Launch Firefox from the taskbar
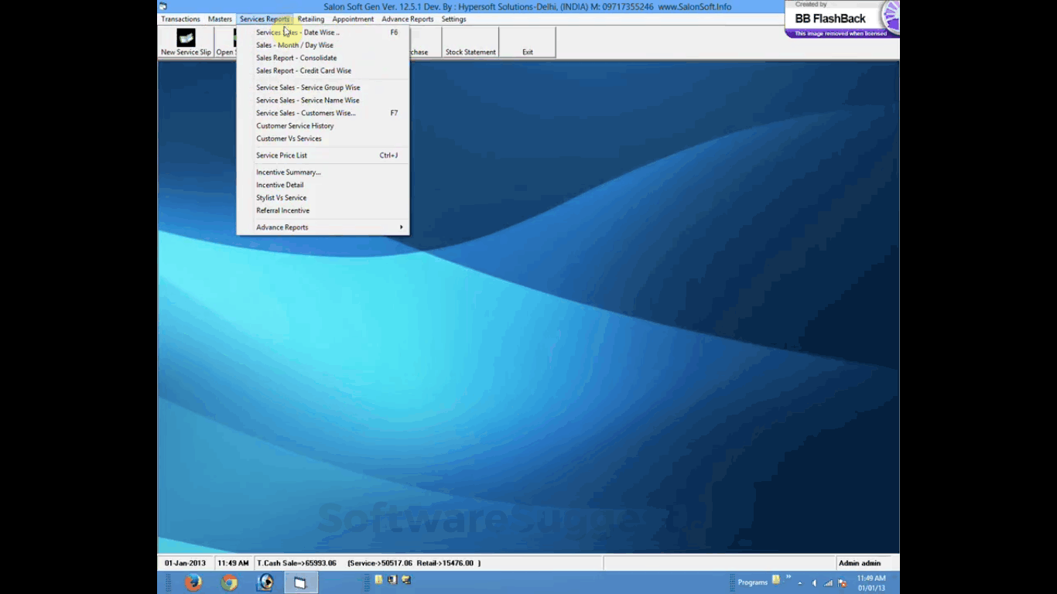This screenshot has width=1057, height=594. click(193, 582)
